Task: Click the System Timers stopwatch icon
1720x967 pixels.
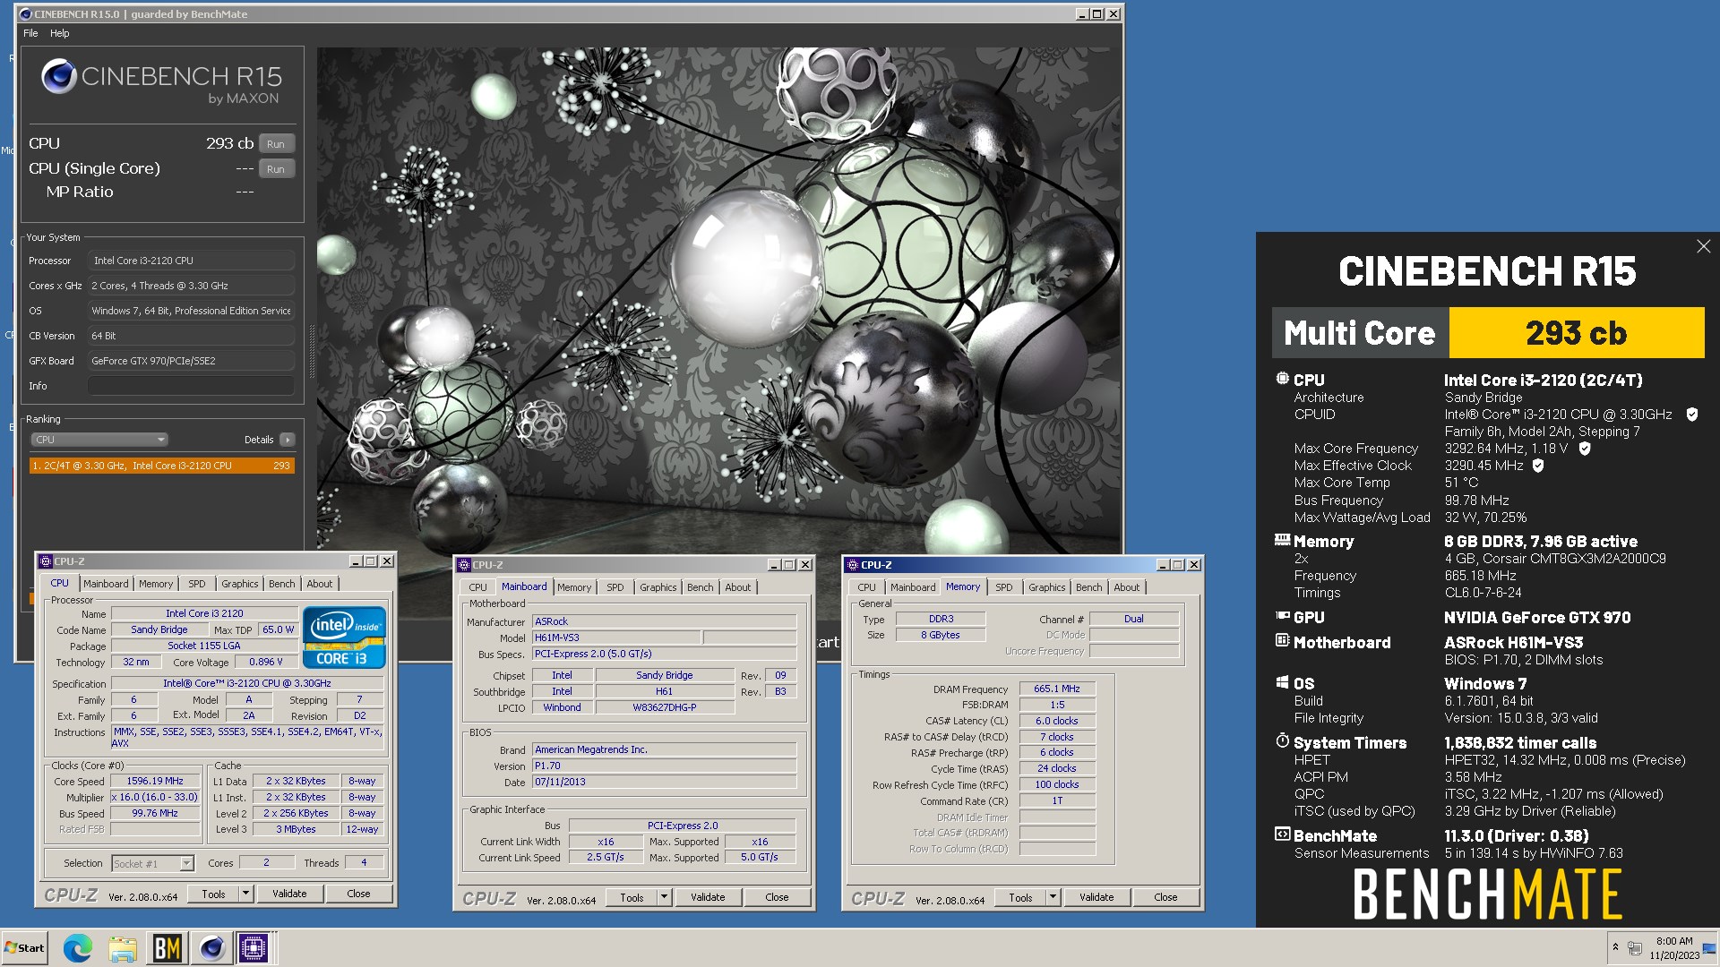Action: 1282,741
